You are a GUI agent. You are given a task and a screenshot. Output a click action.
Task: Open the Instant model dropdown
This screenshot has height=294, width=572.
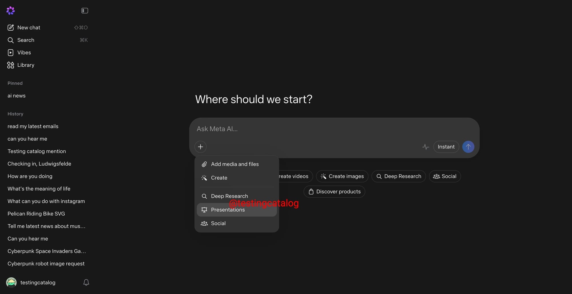pyautogui.click(x=446, y=147)
